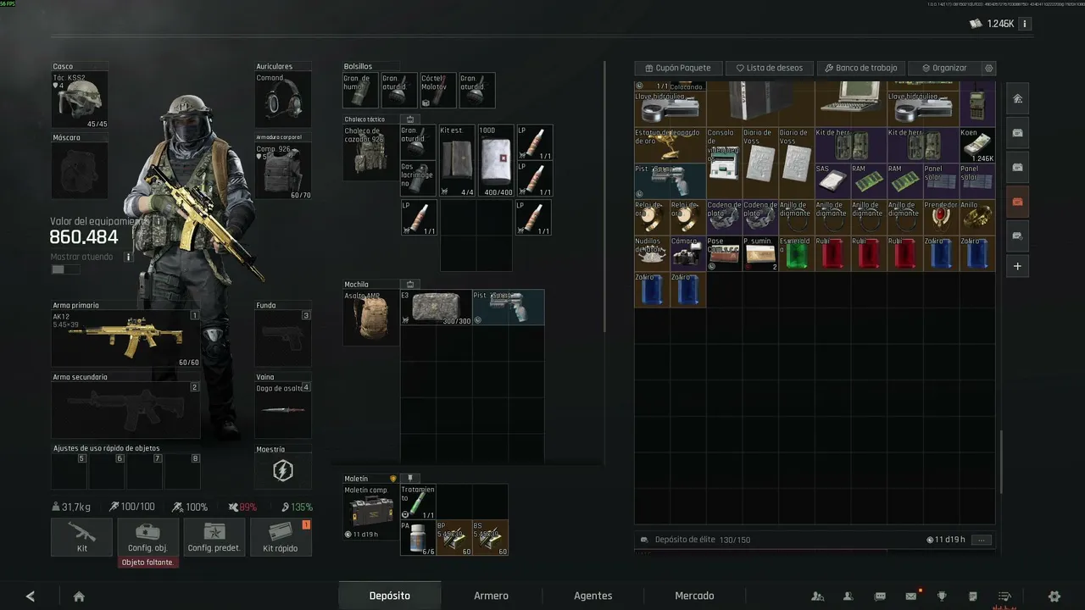Select the Cámara item in stash
The height and width of the screenshot is (610, 1085).
687,253
